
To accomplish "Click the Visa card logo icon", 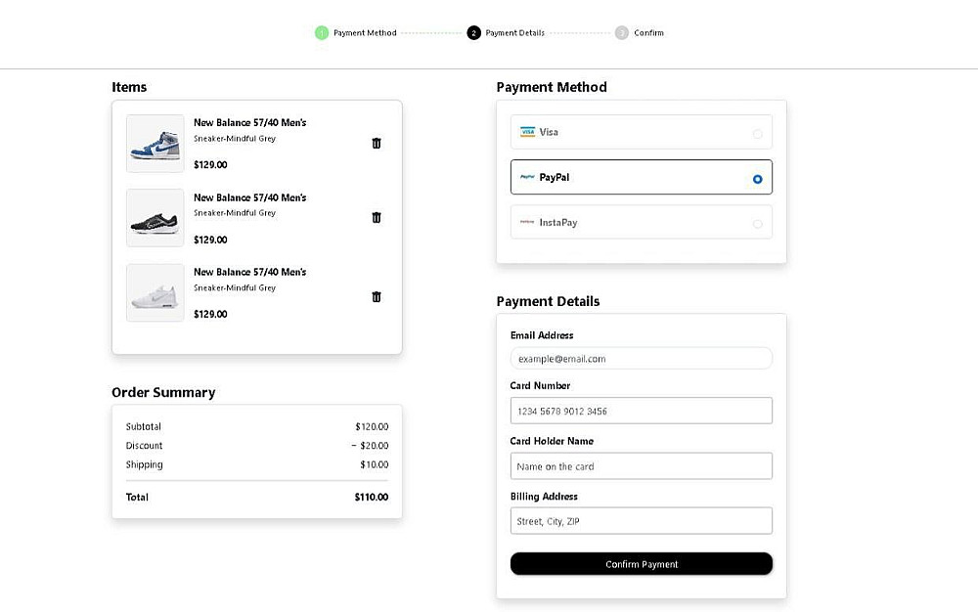I will click(527, 132).
